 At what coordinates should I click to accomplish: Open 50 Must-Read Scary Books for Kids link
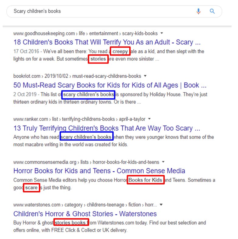coord(110,85)
